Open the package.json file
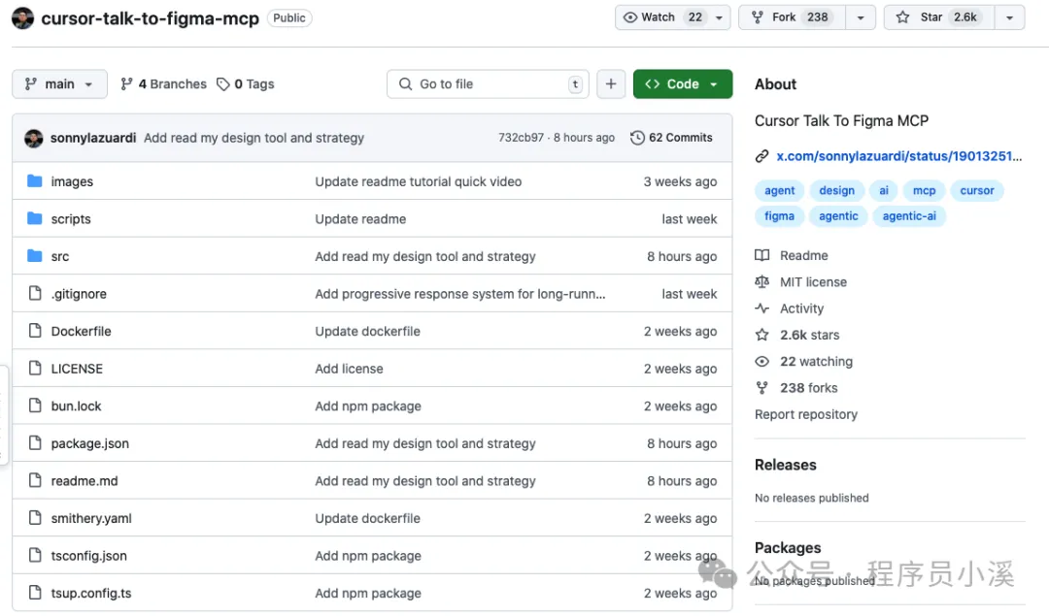 90,443
